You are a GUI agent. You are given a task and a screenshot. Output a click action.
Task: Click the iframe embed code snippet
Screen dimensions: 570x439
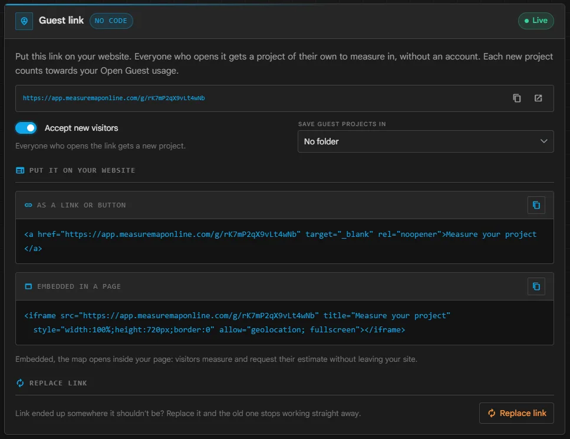pyautogui.click(x=237, y=323)
